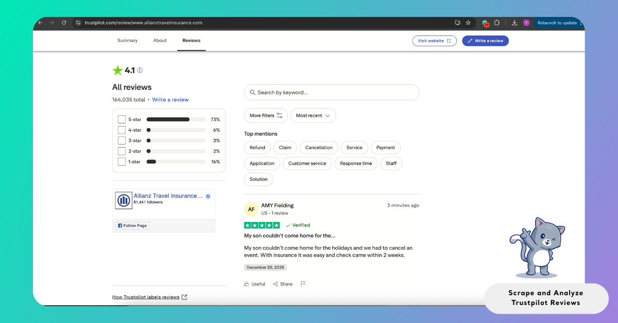Click the five green stars rating on review
Screen dimensions: 618x323
pos(262,225)
